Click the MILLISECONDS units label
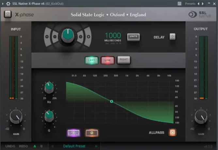This screenshot has width=218, height=150. 113,40
